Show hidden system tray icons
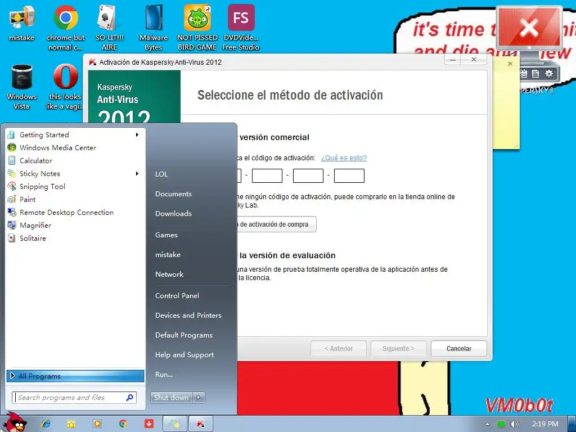Image resolution: width=576 pixels, height=432 pixels. coord(487,424)
